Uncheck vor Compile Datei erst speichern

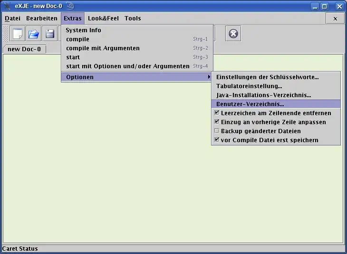(x=217, y=140)
